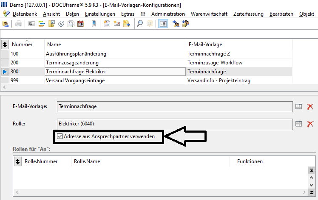318x200 pixels.
Task: Click the documents copy icon
Action: (71, 24)
